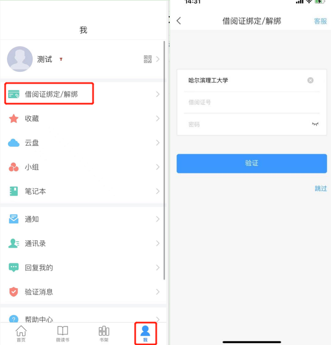Open profile chevron next to 测试

158,59
